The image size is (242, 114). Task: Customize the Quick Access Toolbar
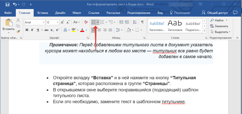(31, 5)
